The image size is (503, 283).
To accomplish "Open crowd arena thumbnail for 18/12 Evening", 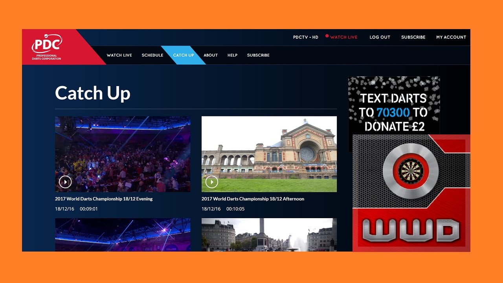I will [x=123, y=154].
